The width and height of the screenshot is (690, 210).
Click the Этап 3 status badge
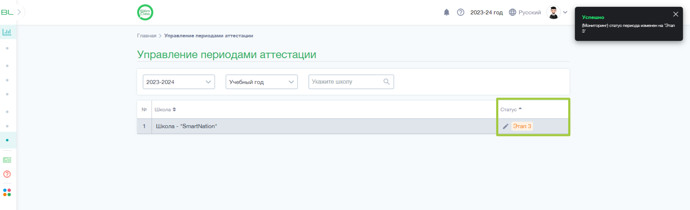tap(522, 126)
